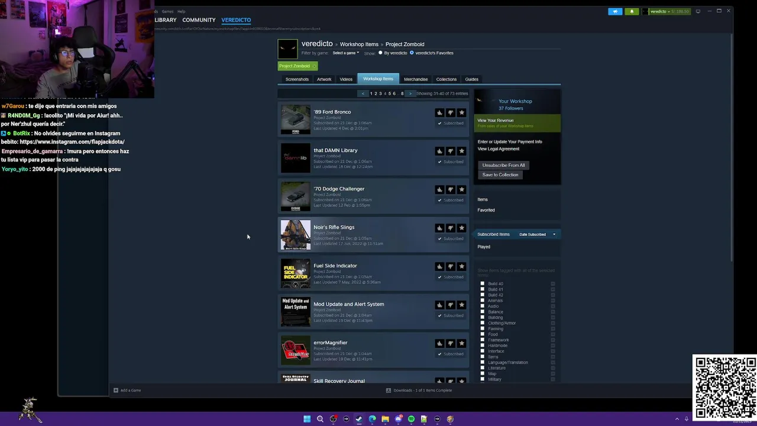
Task: Open the Noir's Rifle Slings thumbnail
Action: [x=295, y=235]
